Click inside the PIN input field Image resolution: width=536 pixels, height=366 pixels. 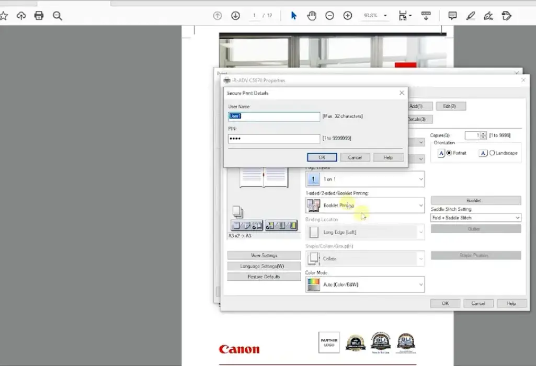pyautogui.click(x=273, y=138)
